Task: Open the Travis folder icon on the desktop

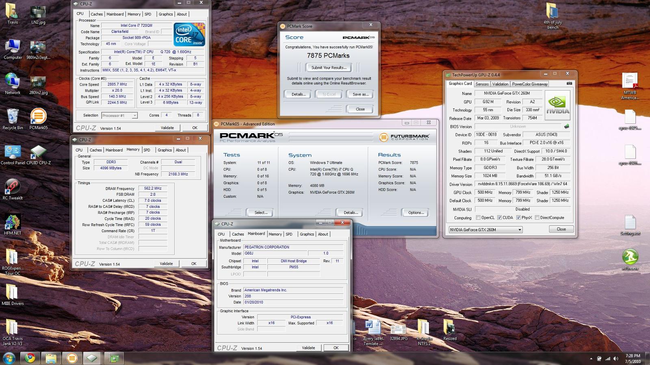Action: pyautogui.click(x=13, y=14)
